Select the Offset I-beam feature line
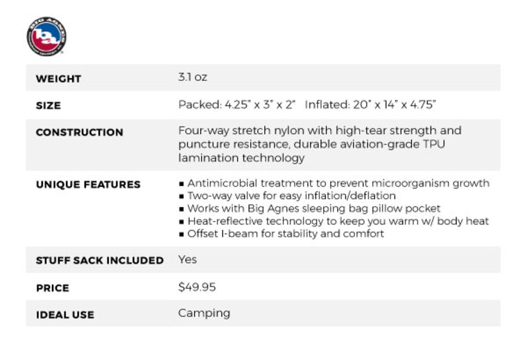527x351 pixels. 285,233
